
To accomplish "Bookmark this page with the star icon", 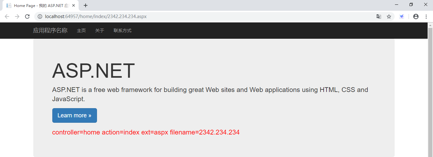I will click(x=389, y=16).
